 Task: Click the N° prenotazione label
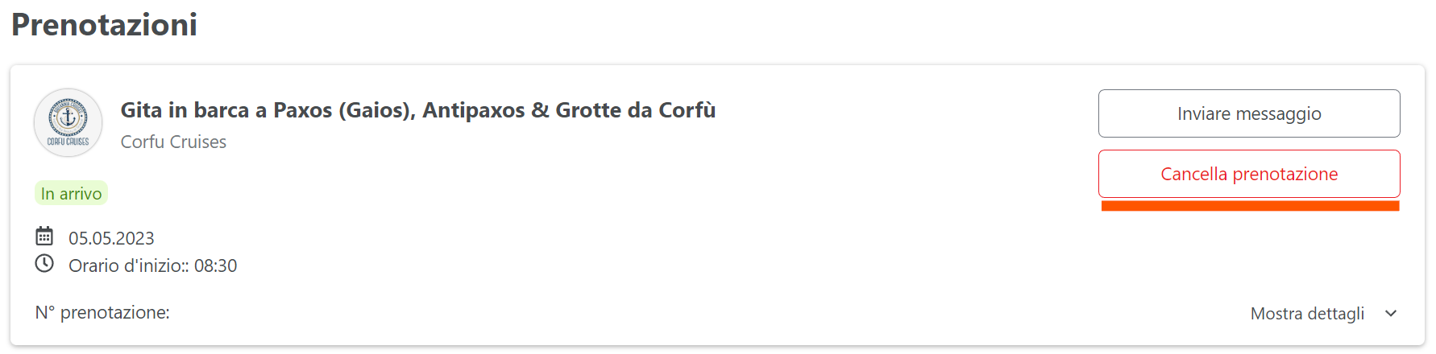click(x=102, y=312)
